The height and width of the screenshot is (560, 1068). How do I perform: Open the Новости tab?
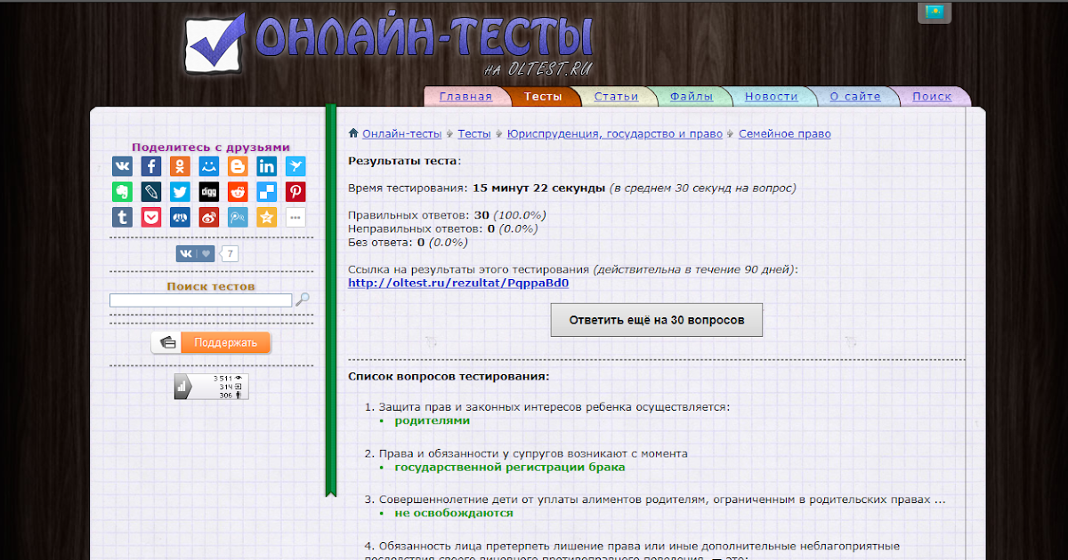[x=772, y=97]
